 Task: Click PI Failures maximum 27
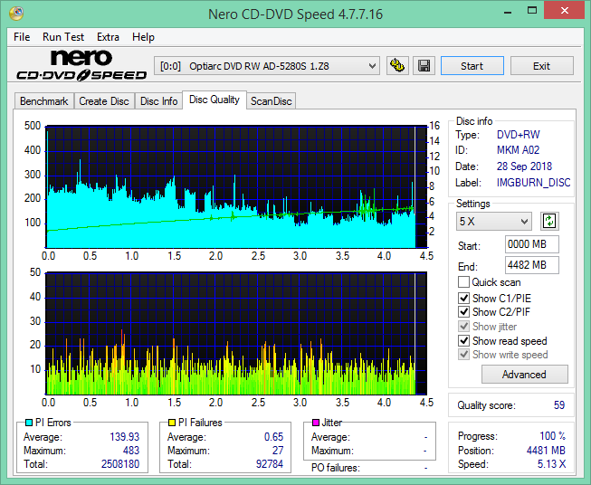click(x=278, y=451)
